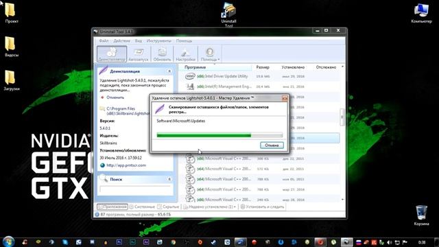The width and height of the screenshot is (439, 247).
Task: Open the Действие menu
Action: tap(121, 41)
